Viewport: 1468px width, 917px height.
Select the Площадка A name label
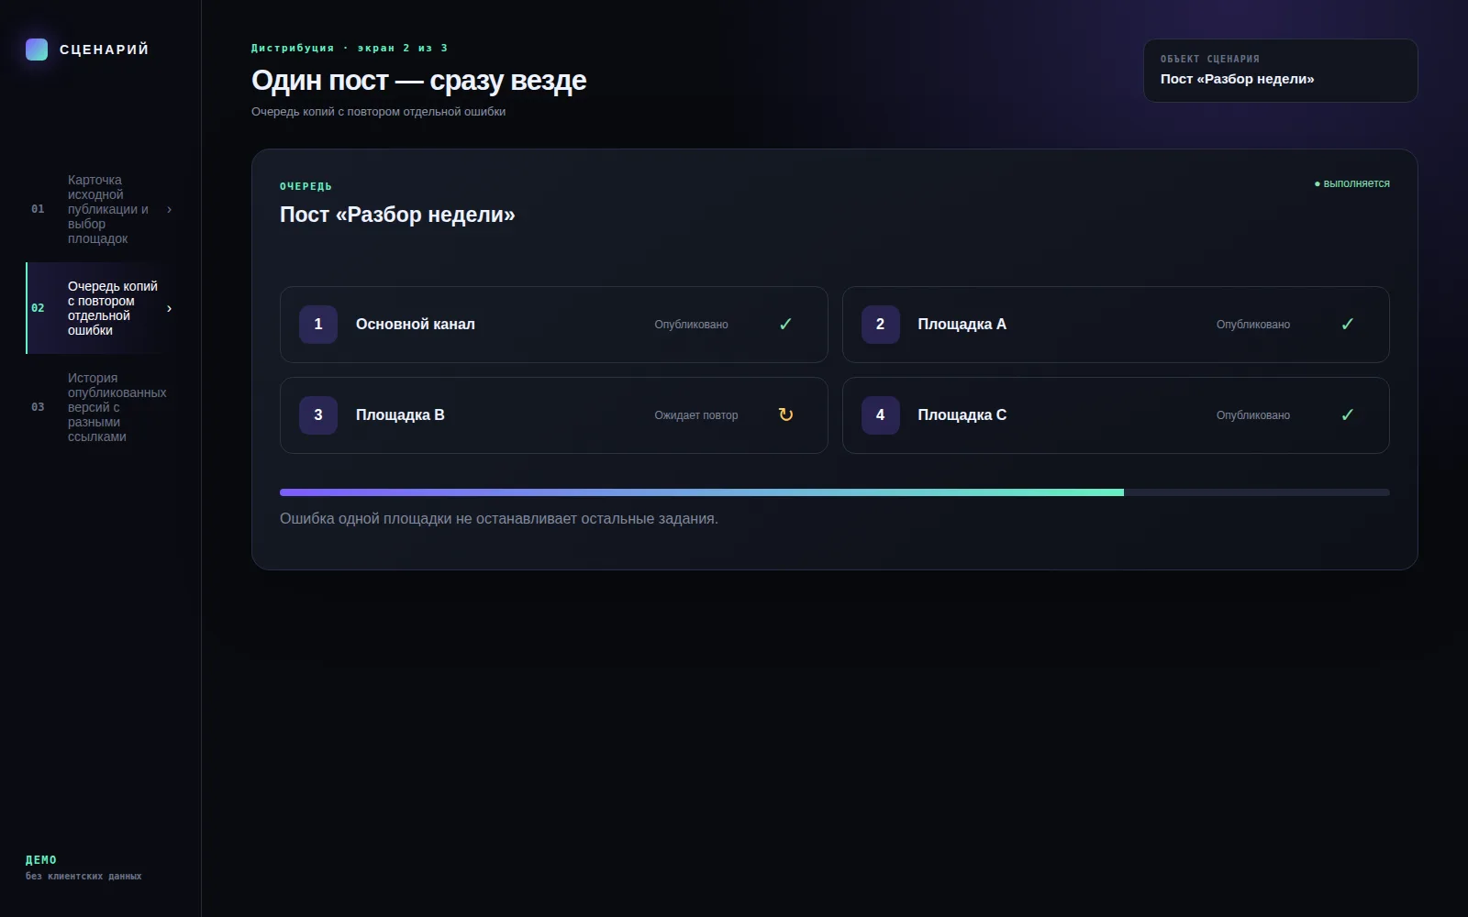962,325
